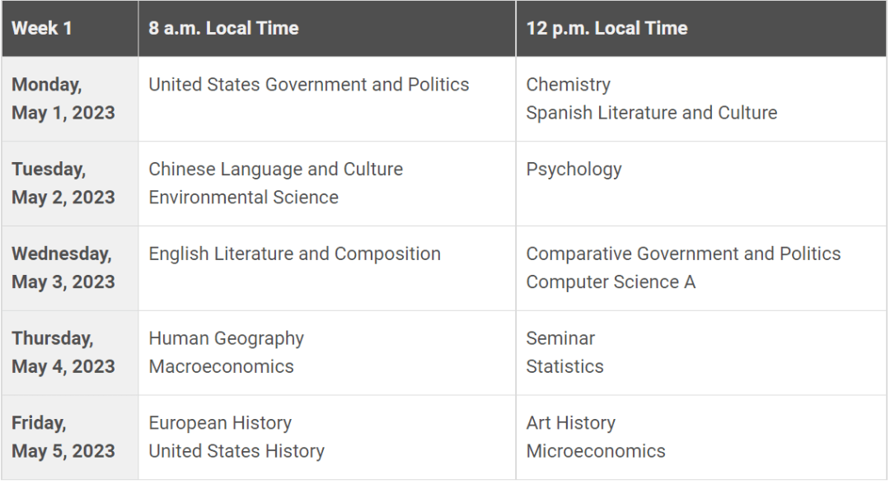Open English Literature and Composition

pos(295,254)
